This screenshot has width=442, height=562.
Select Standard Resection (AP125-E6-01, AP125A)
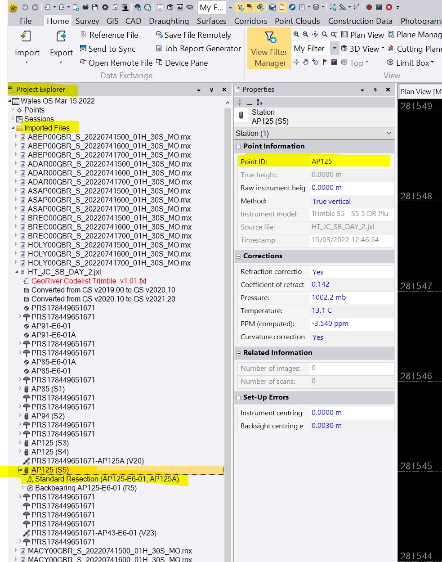107,479
